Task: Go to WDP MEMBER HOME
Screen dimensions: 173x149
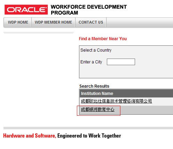Action: pyautogui.click(x=53, y=22)
